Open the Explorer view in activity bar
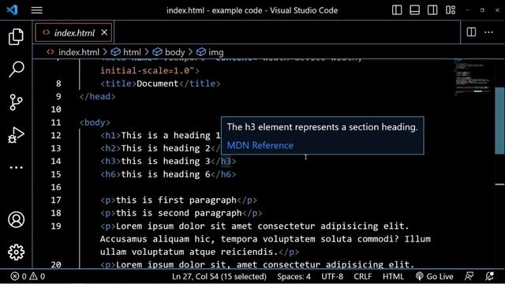Image resolution: width=505 pixels, height=284 pixels. point(16,36)
